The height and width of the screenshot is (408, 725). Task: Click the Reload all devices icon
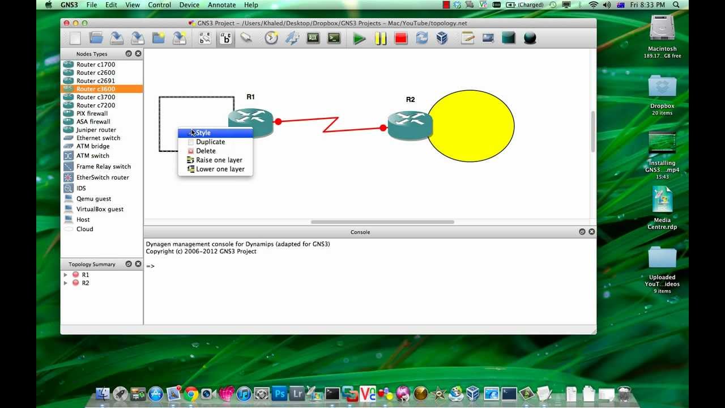[x=421, y=38]
